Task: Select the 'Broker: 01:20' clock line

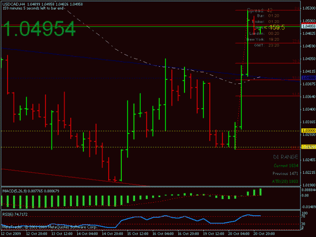Action: point(265,22)
